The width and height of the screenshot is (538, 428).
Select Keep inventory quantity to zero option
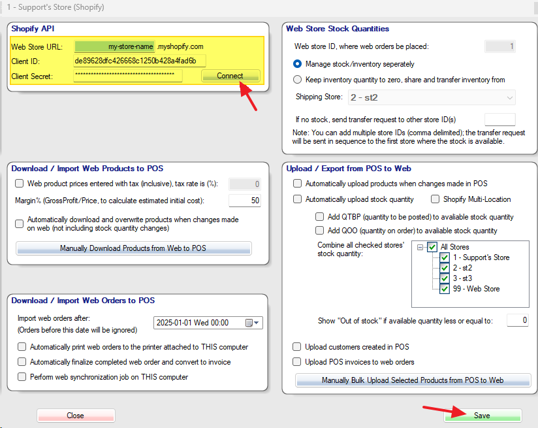point(298,80)
